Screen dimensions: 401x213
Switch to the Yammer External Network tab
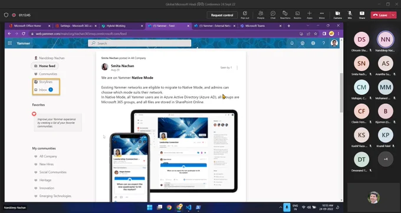tap(215, 26)
